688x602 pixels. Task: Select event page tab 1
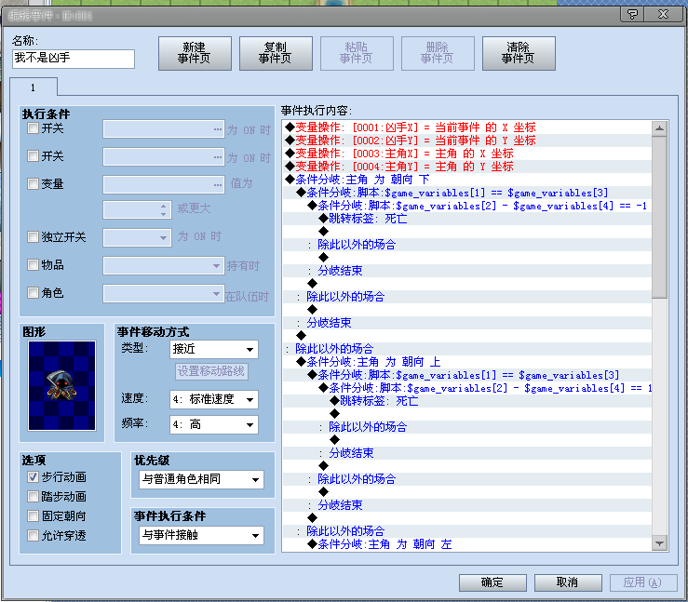click(x=34, y=87)
